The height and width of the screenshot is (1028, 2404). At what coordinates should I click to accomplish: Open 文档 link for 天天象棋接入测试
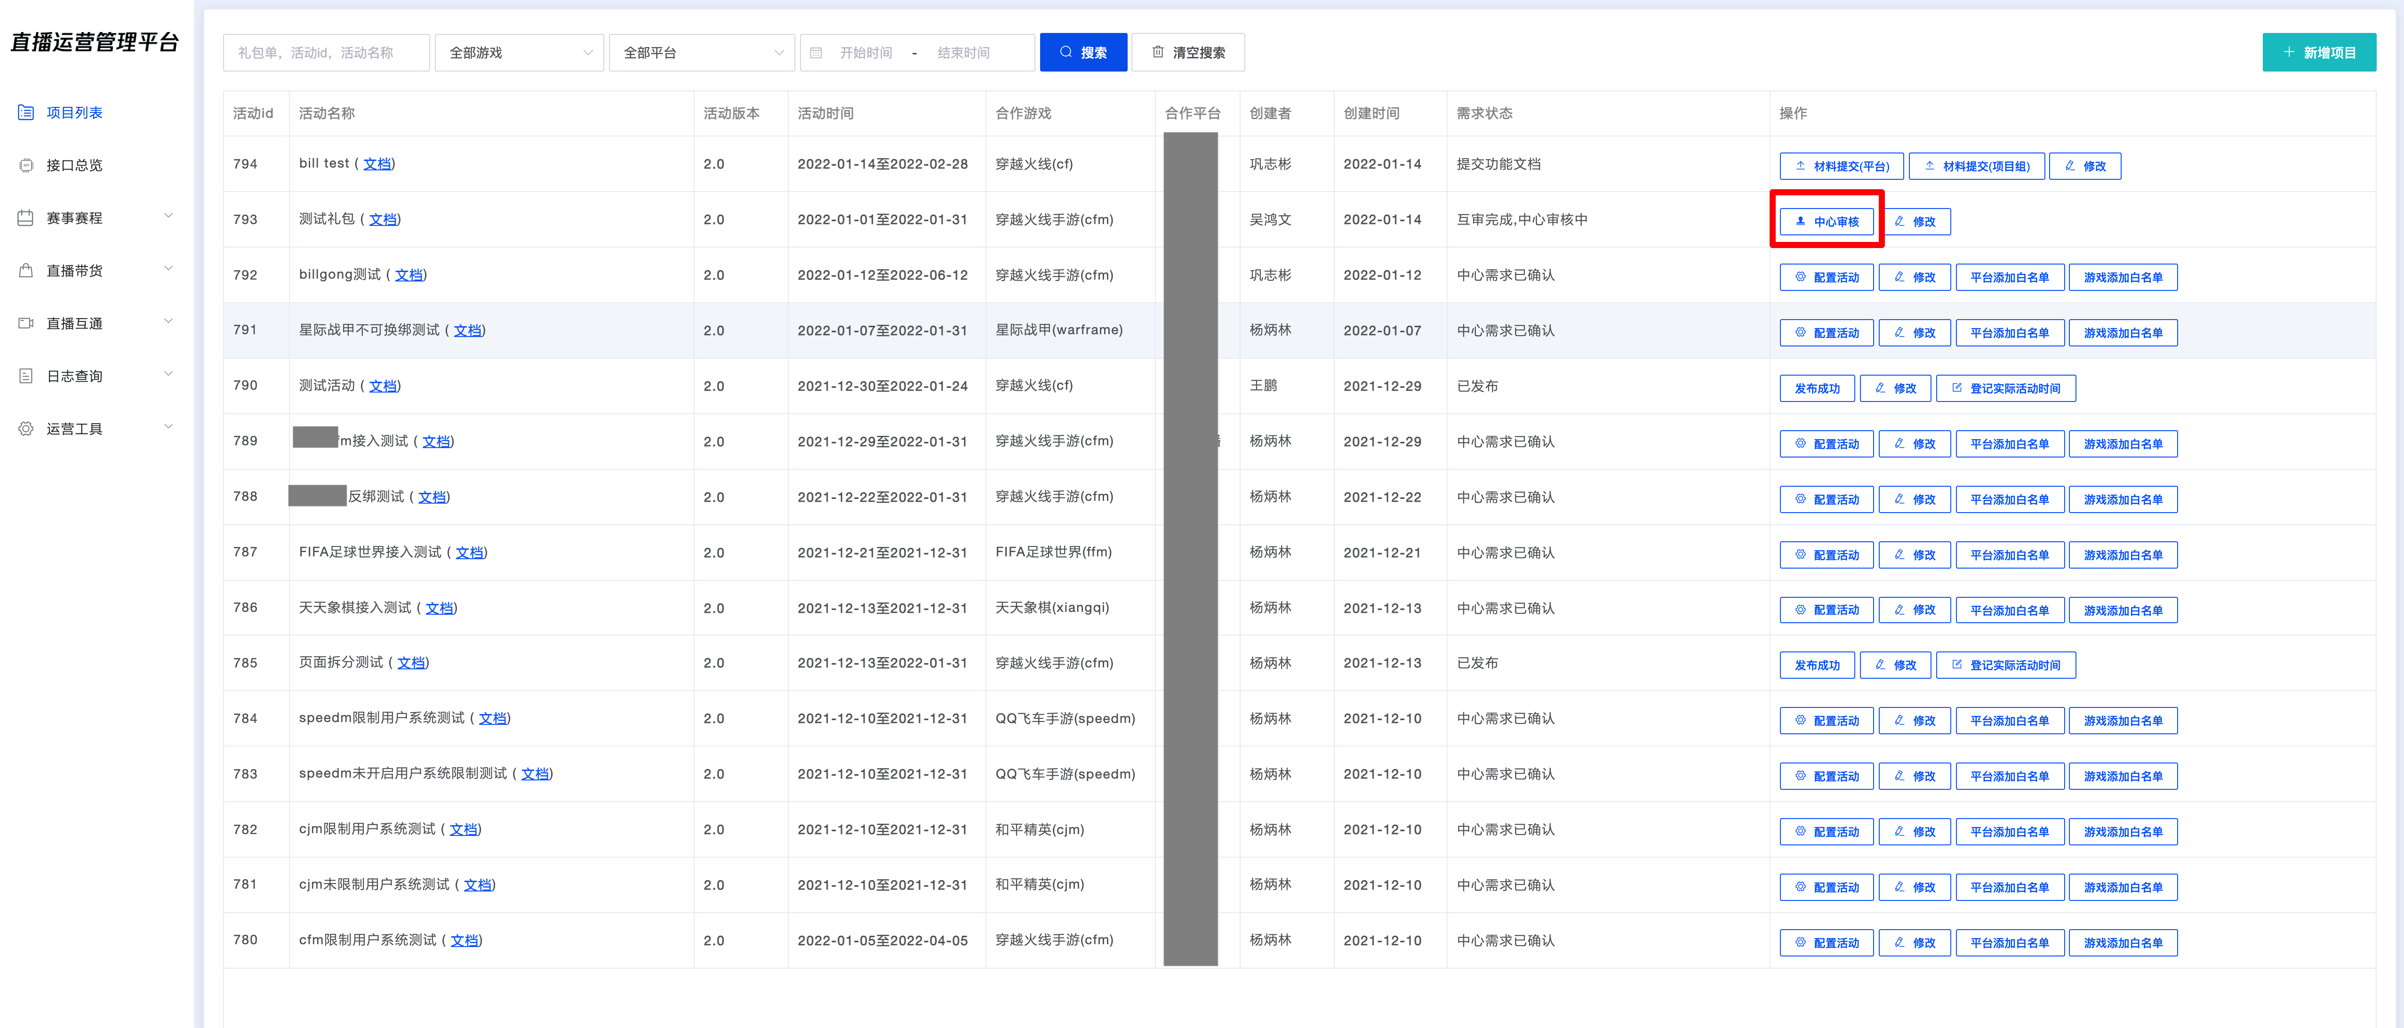click(x=440, y=608)
